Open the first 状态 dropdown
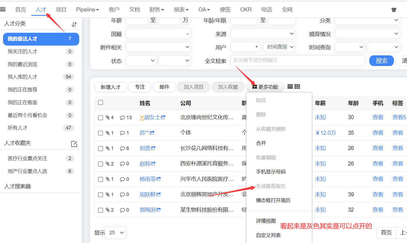The height and width of the screenshot is (243, 407). point(141,61)
